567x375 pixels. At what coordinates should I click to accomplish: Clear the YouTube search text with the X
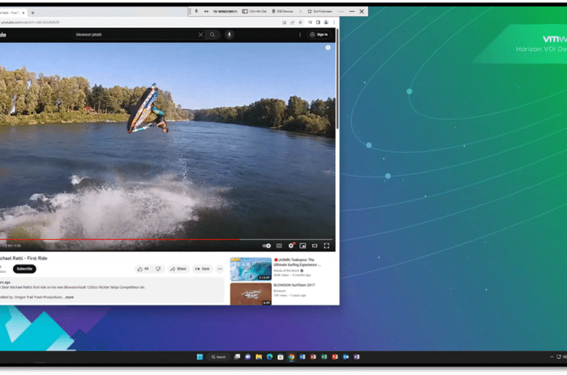coord(201,35)
